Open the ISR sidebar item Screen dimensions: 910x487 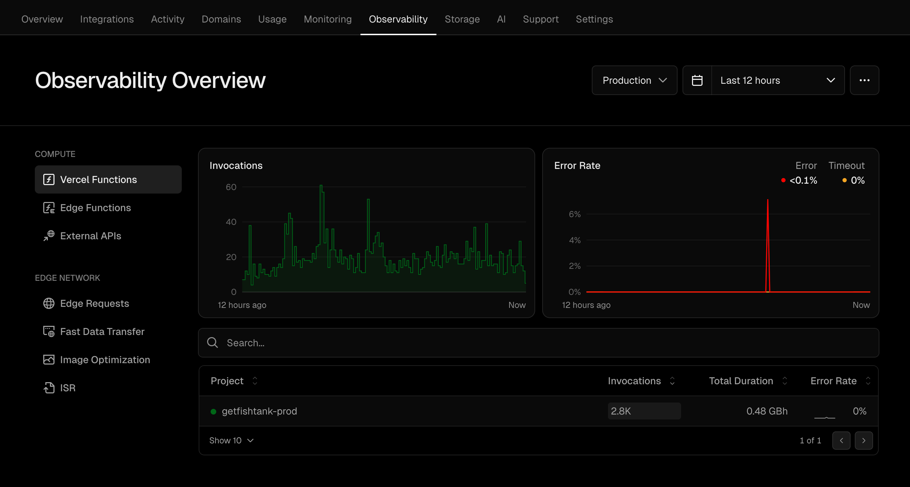[x=68, y=388]
